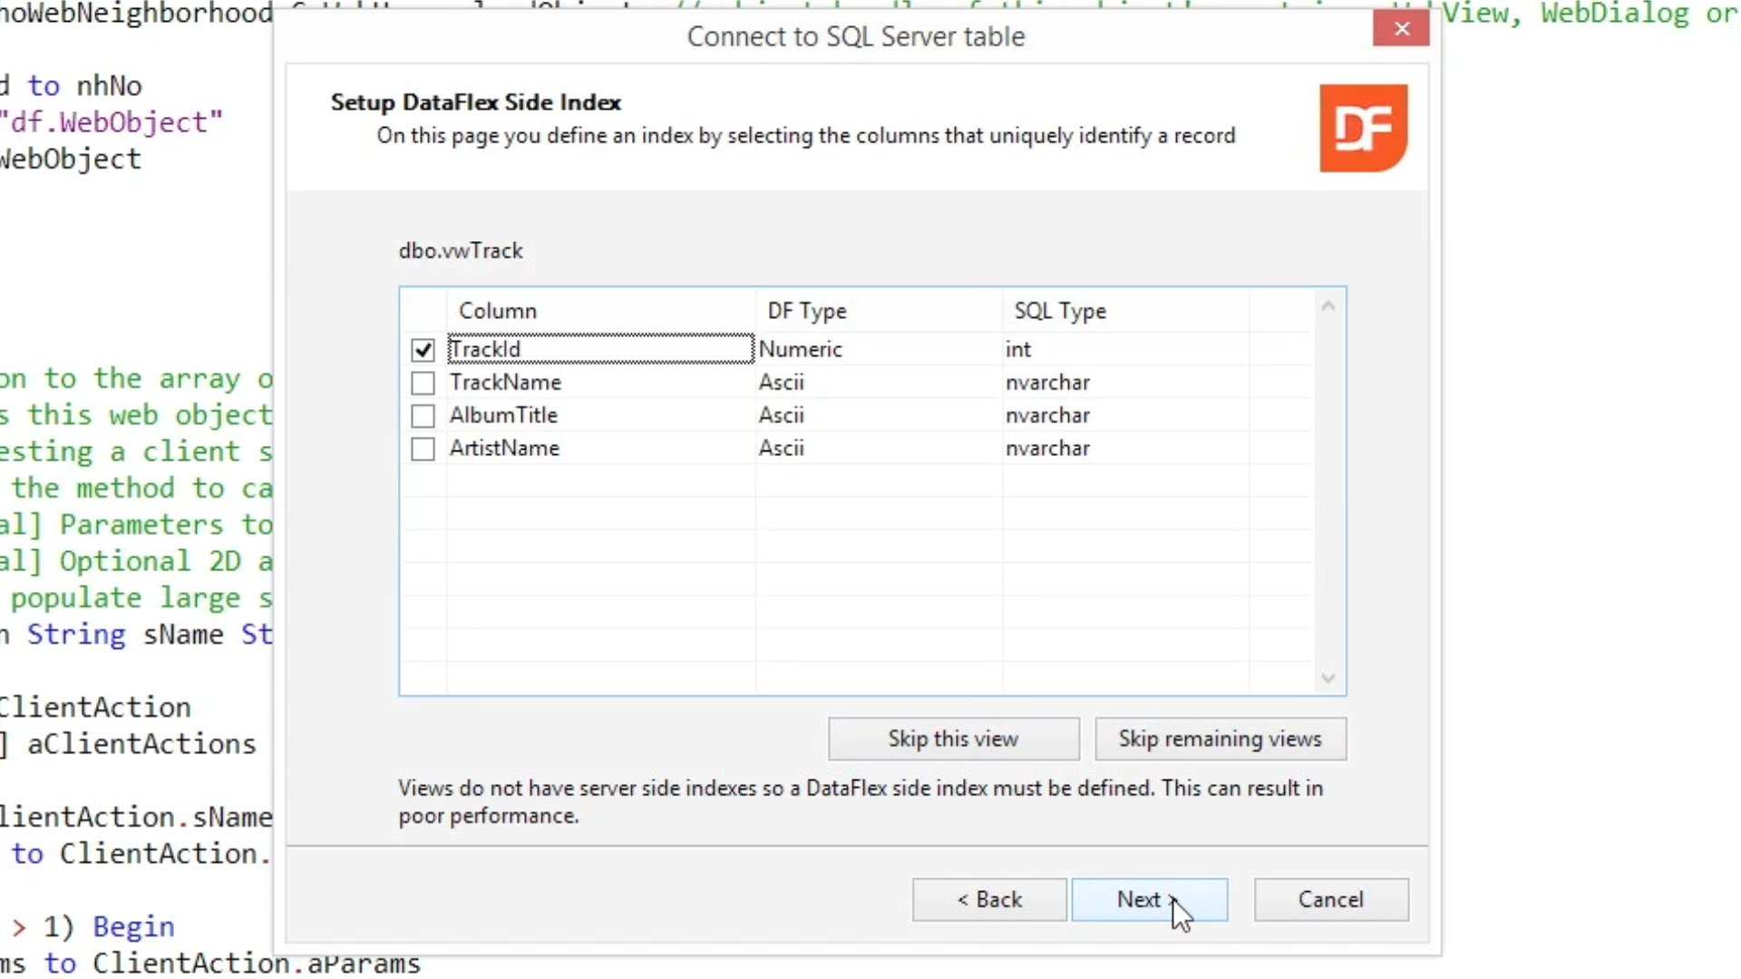Click the TrackName Ascii type cell
The height and width of the screenshot is (979, 1741).
(x=782, y=383)
